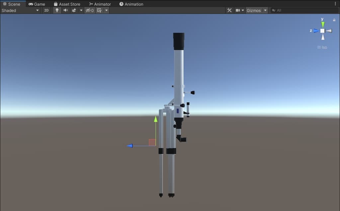Click the bottom grey cone on orientation gizmo

(323, 37)
